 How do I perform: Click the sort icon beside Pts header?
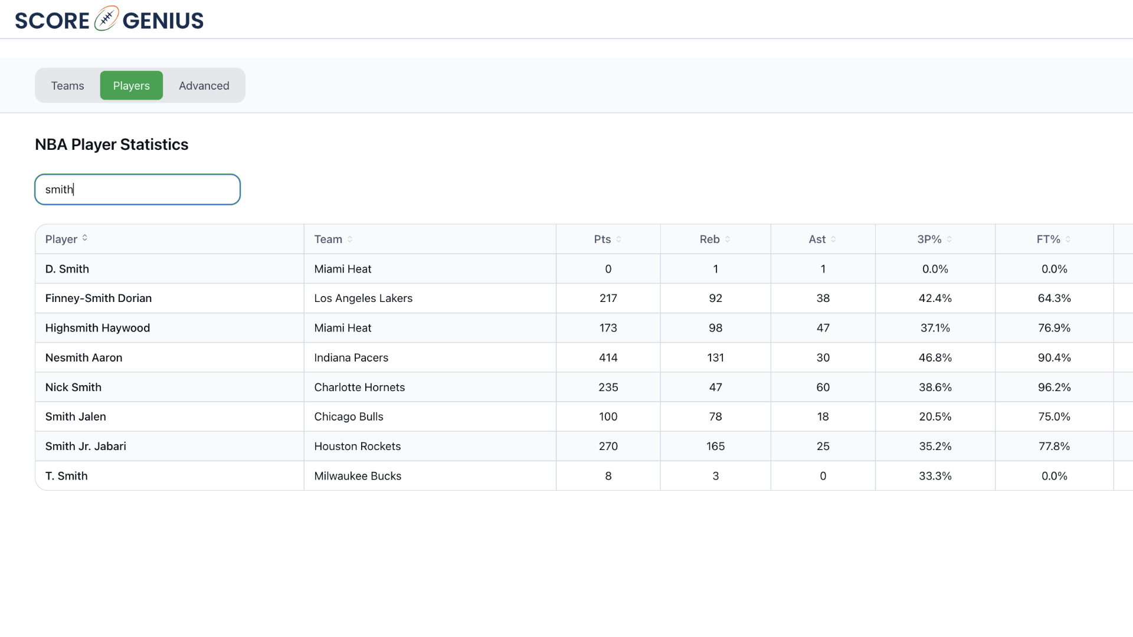[x=618, y=239]
